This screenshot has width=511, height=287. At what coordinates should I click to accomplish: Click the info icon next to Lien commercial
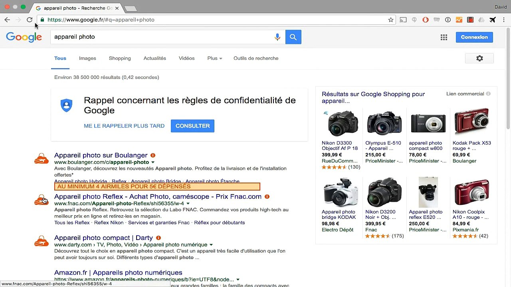(488, 94)
